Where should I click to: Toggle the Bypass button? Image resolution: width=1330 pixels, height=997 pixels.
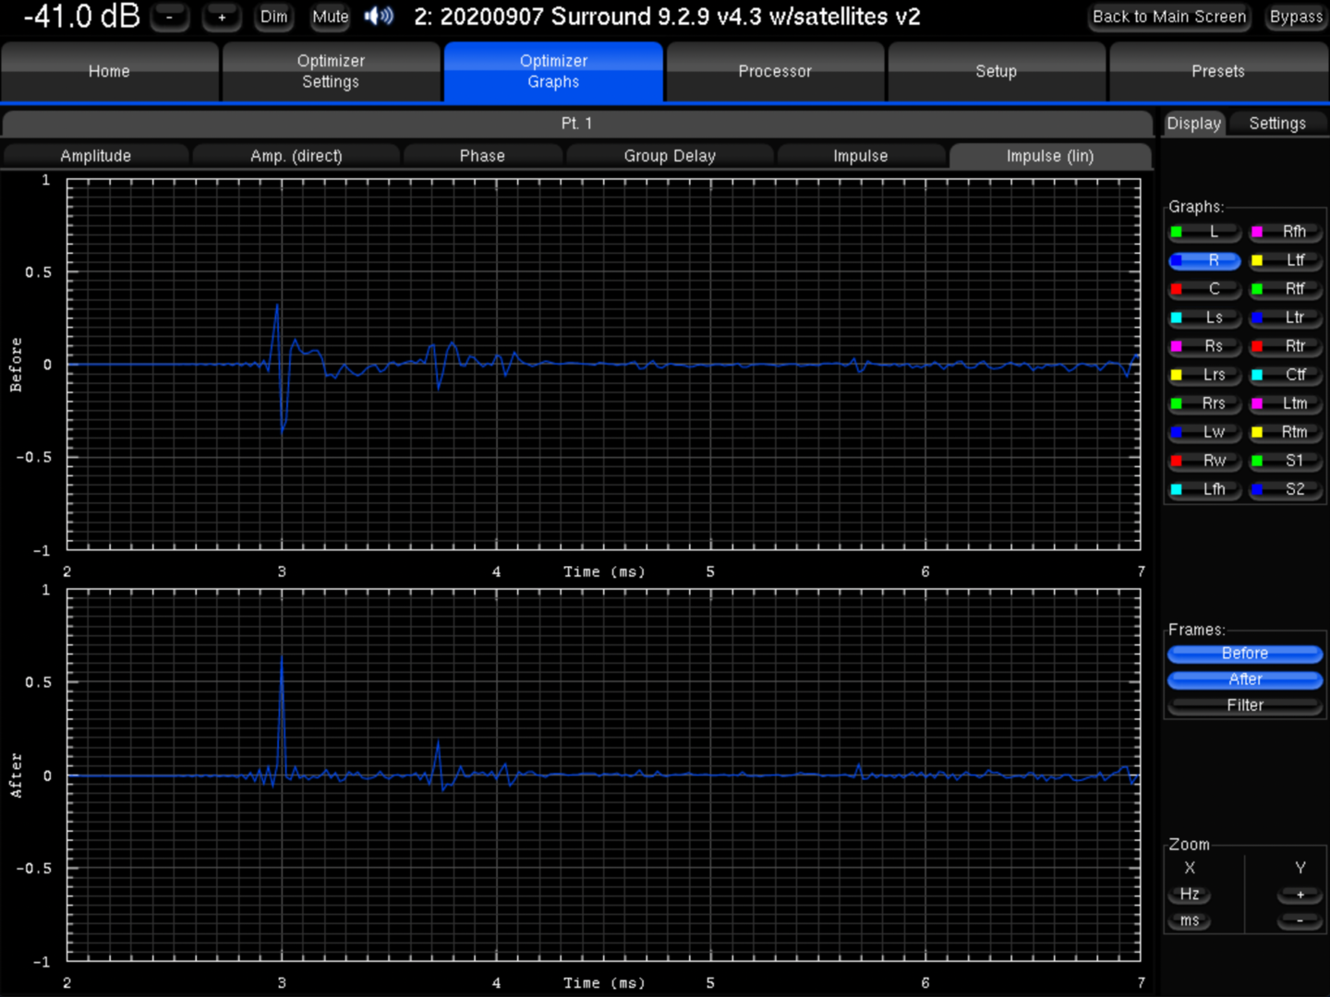pos(1296,17)
